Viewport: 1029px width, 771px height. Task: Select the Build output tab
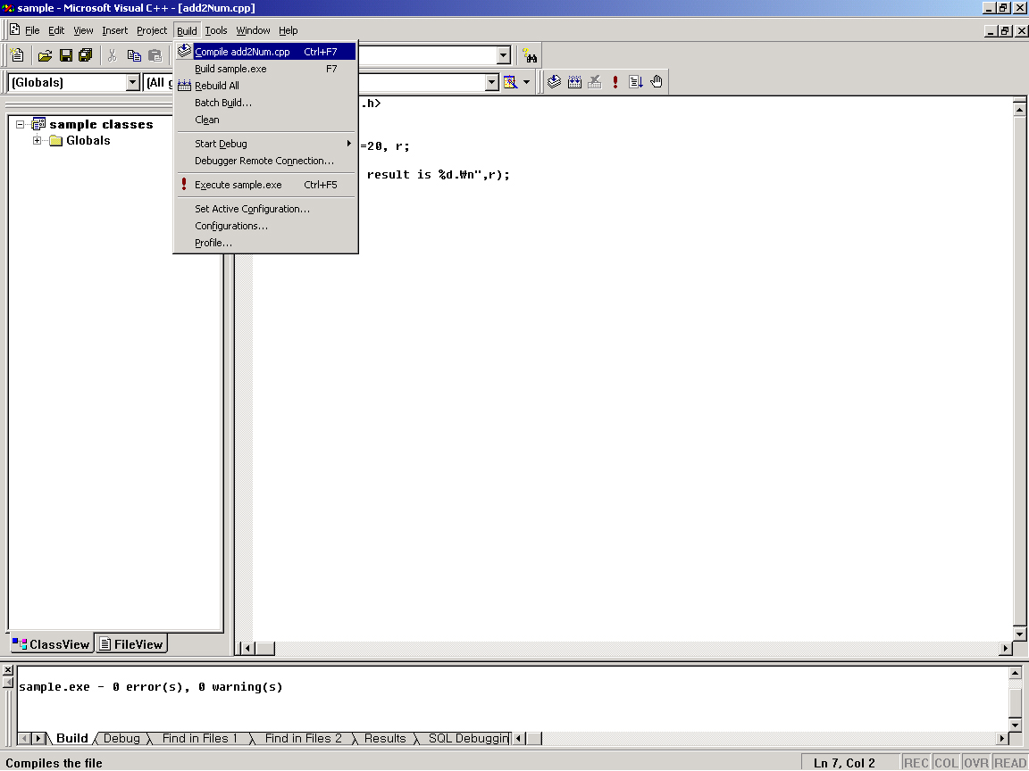pyautogui.click(x=71, y=738)
